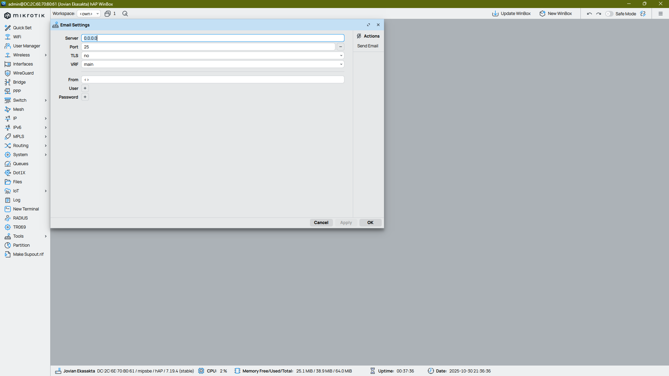Image resolution: width=669 pixels, height=376 pixels.
Task: Expand the Routing submenu
Action: point(46,146)
